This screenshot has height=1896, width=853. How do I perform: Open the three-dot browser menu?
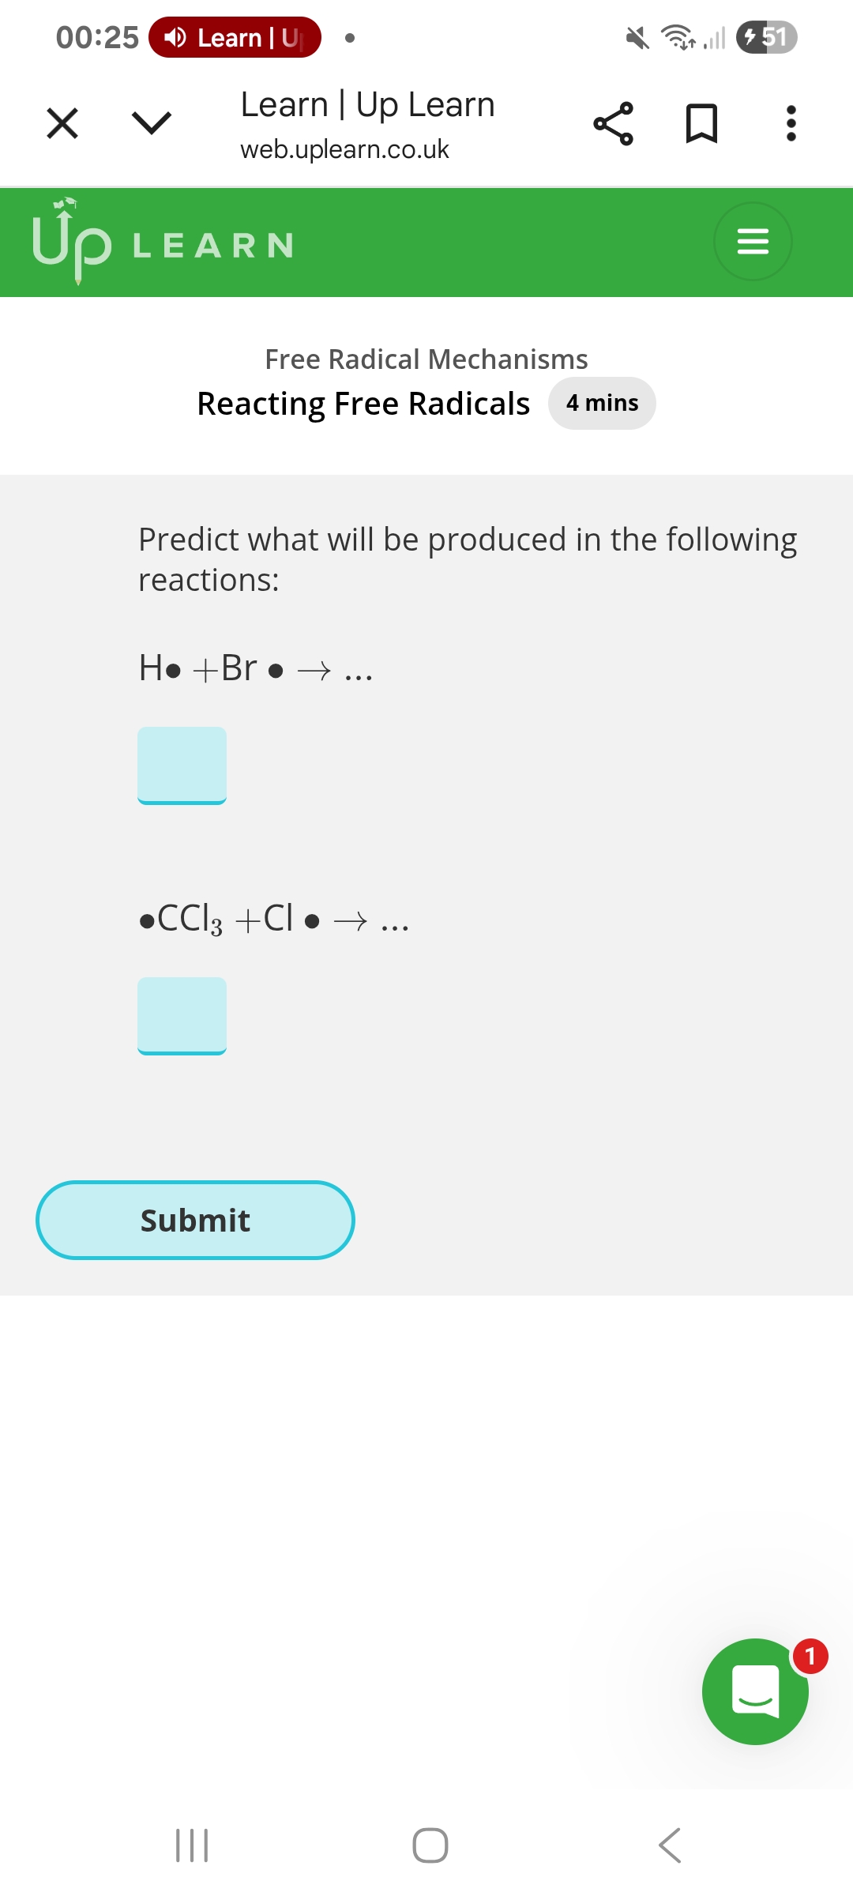tap(791, 124)
